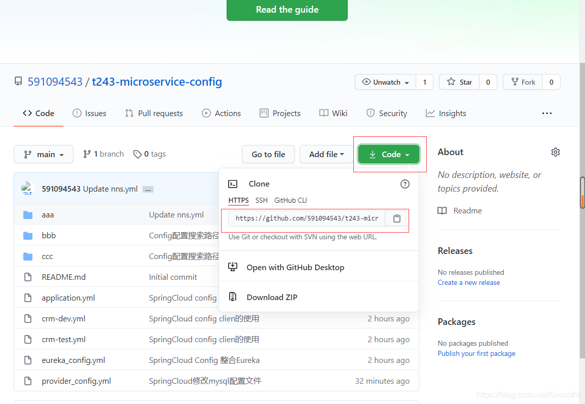The width and height of the screenshot is (585, 404).
Task: Open the ccc folder
Action: tap(47, 256)
